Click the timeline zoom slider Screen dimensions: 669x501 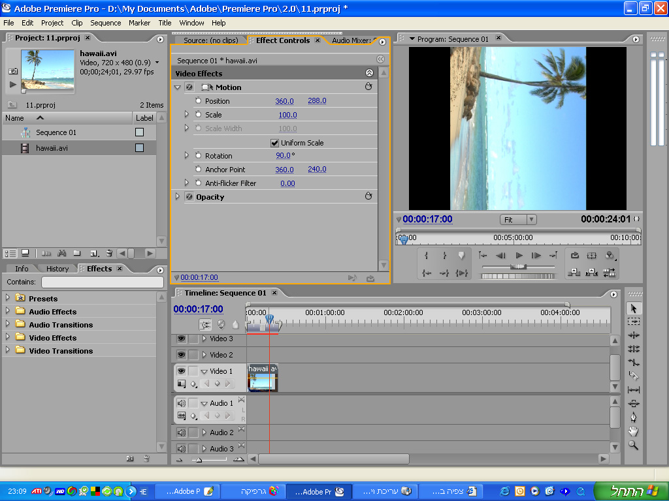[x=199, y=460]
